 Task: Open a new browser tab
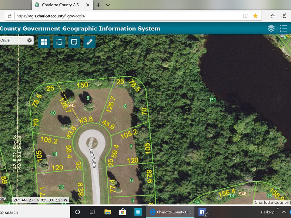coord(98,5)
